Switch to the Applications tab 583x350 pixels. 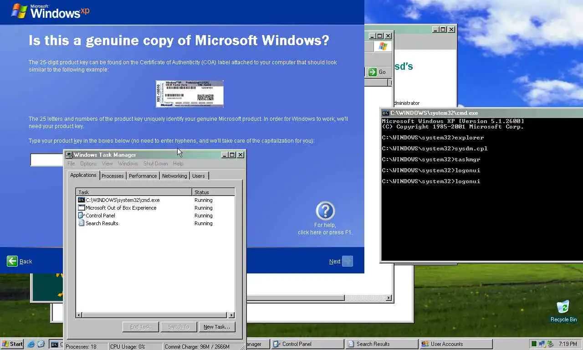click(83, 175)
